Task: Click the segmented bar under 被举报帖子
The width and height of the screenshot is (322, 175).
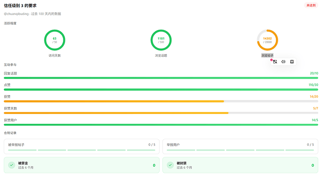Action: point(82,150)
